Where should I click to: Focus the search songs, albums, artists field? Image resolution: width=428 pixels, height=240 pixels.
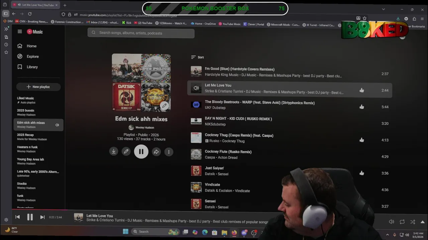pyautogui.click(x=141, y=33)
